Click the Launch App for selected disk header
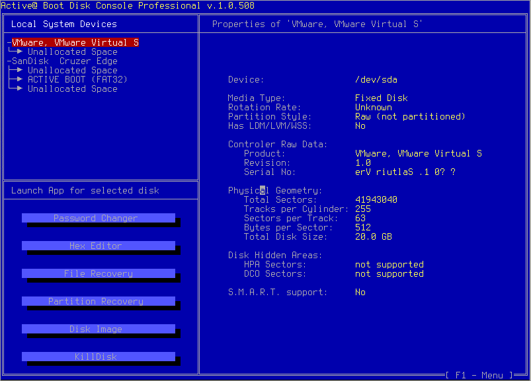The image size is (531, 381). [x=85, y=191]
